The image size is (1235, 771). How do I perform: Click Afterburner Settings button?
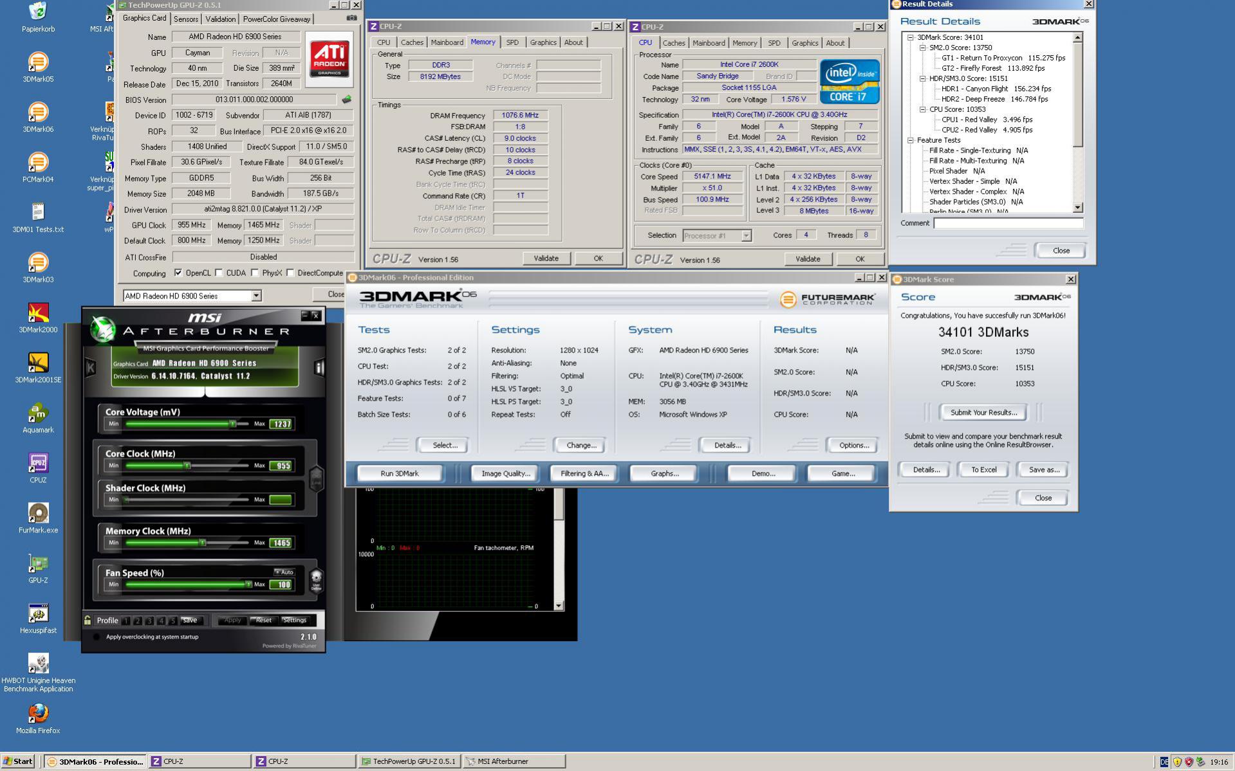(x=295, y=621)
